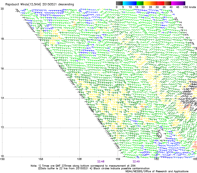Image resolution: width=197 pixels, height=173 pixels.
Task: Click the dark purple 45-50 knots legend swatch
Action: 182,3
